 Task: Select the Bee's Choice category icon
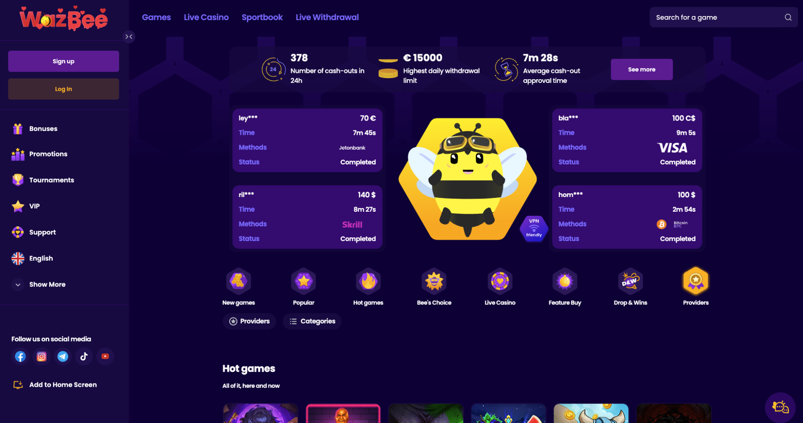click(434, 281)
